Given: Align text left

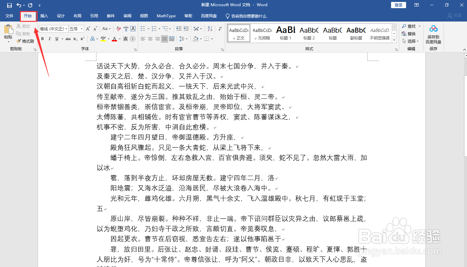Looking at the screenshot, I should (143, 39).
